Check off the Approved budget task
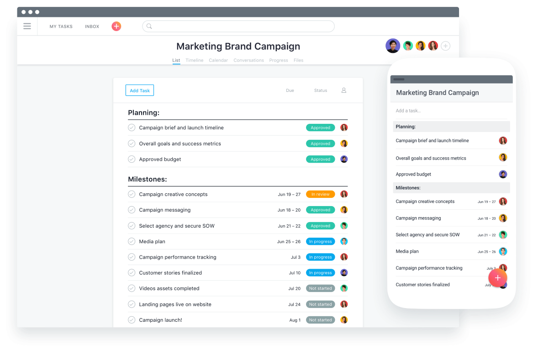 (x=132, y=159)
